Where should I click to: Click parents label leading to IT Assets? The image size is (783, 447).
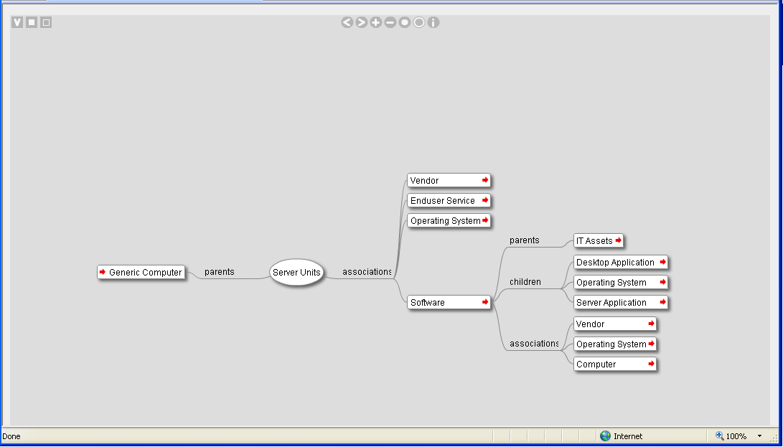coord(525,240)
